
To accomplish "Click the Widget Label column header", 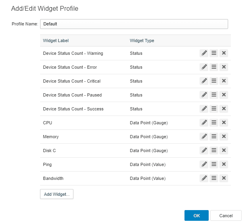I will tap(56, 41).
